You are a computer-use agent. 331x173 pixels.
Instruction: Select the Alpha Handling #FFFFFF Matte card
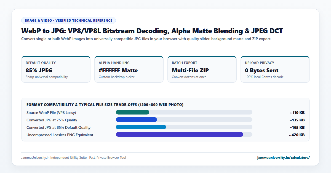(129, 69)
